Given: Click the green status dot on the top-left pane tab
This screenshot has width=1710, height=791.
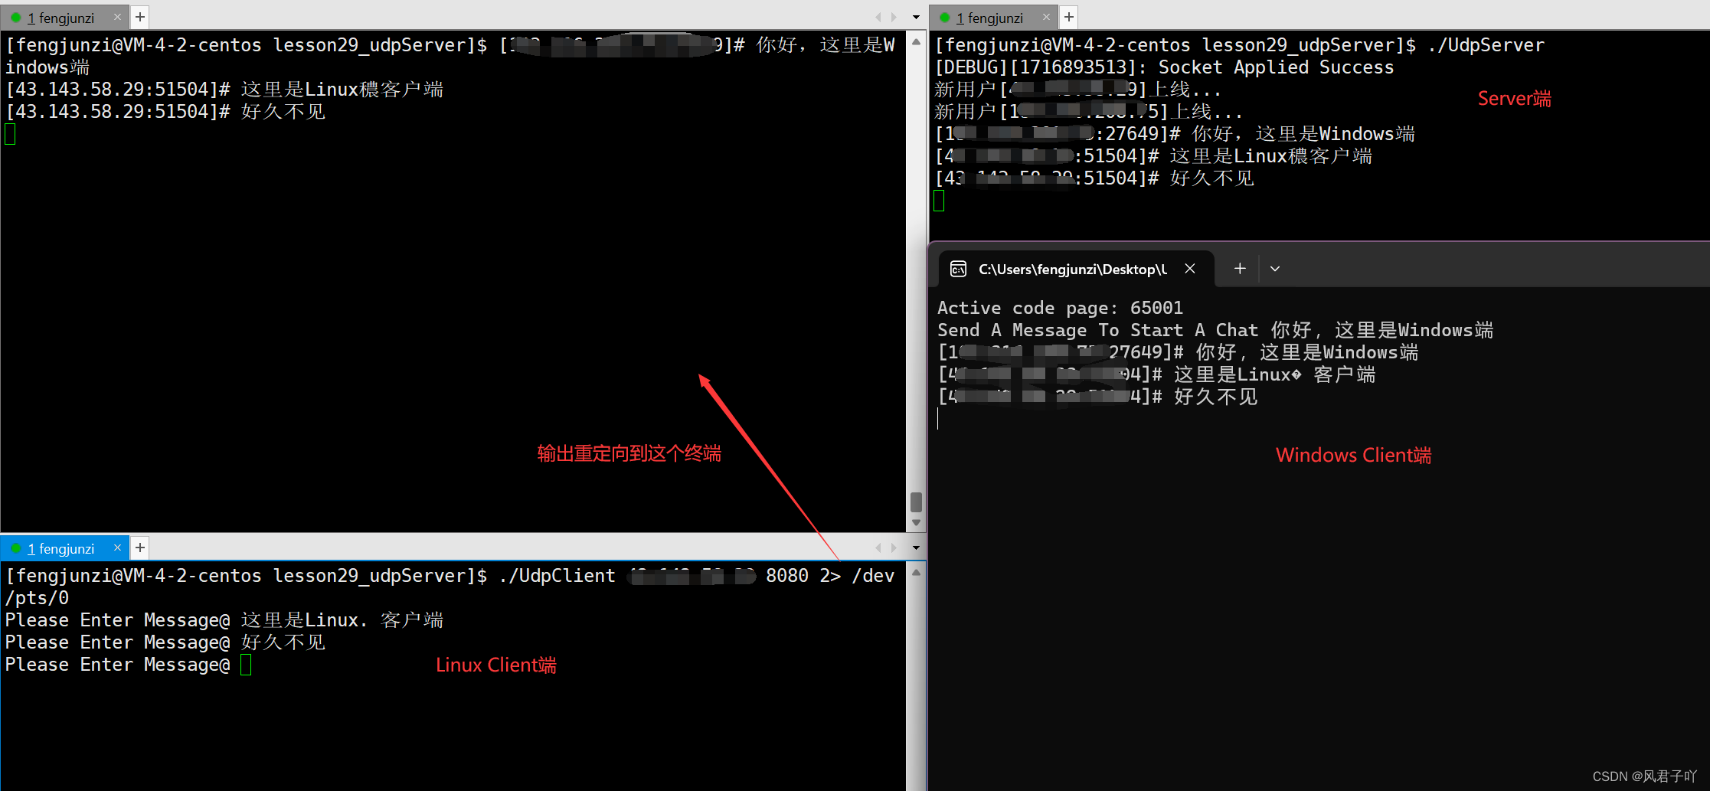Looking at the screenshot, I should click(15, 17).
